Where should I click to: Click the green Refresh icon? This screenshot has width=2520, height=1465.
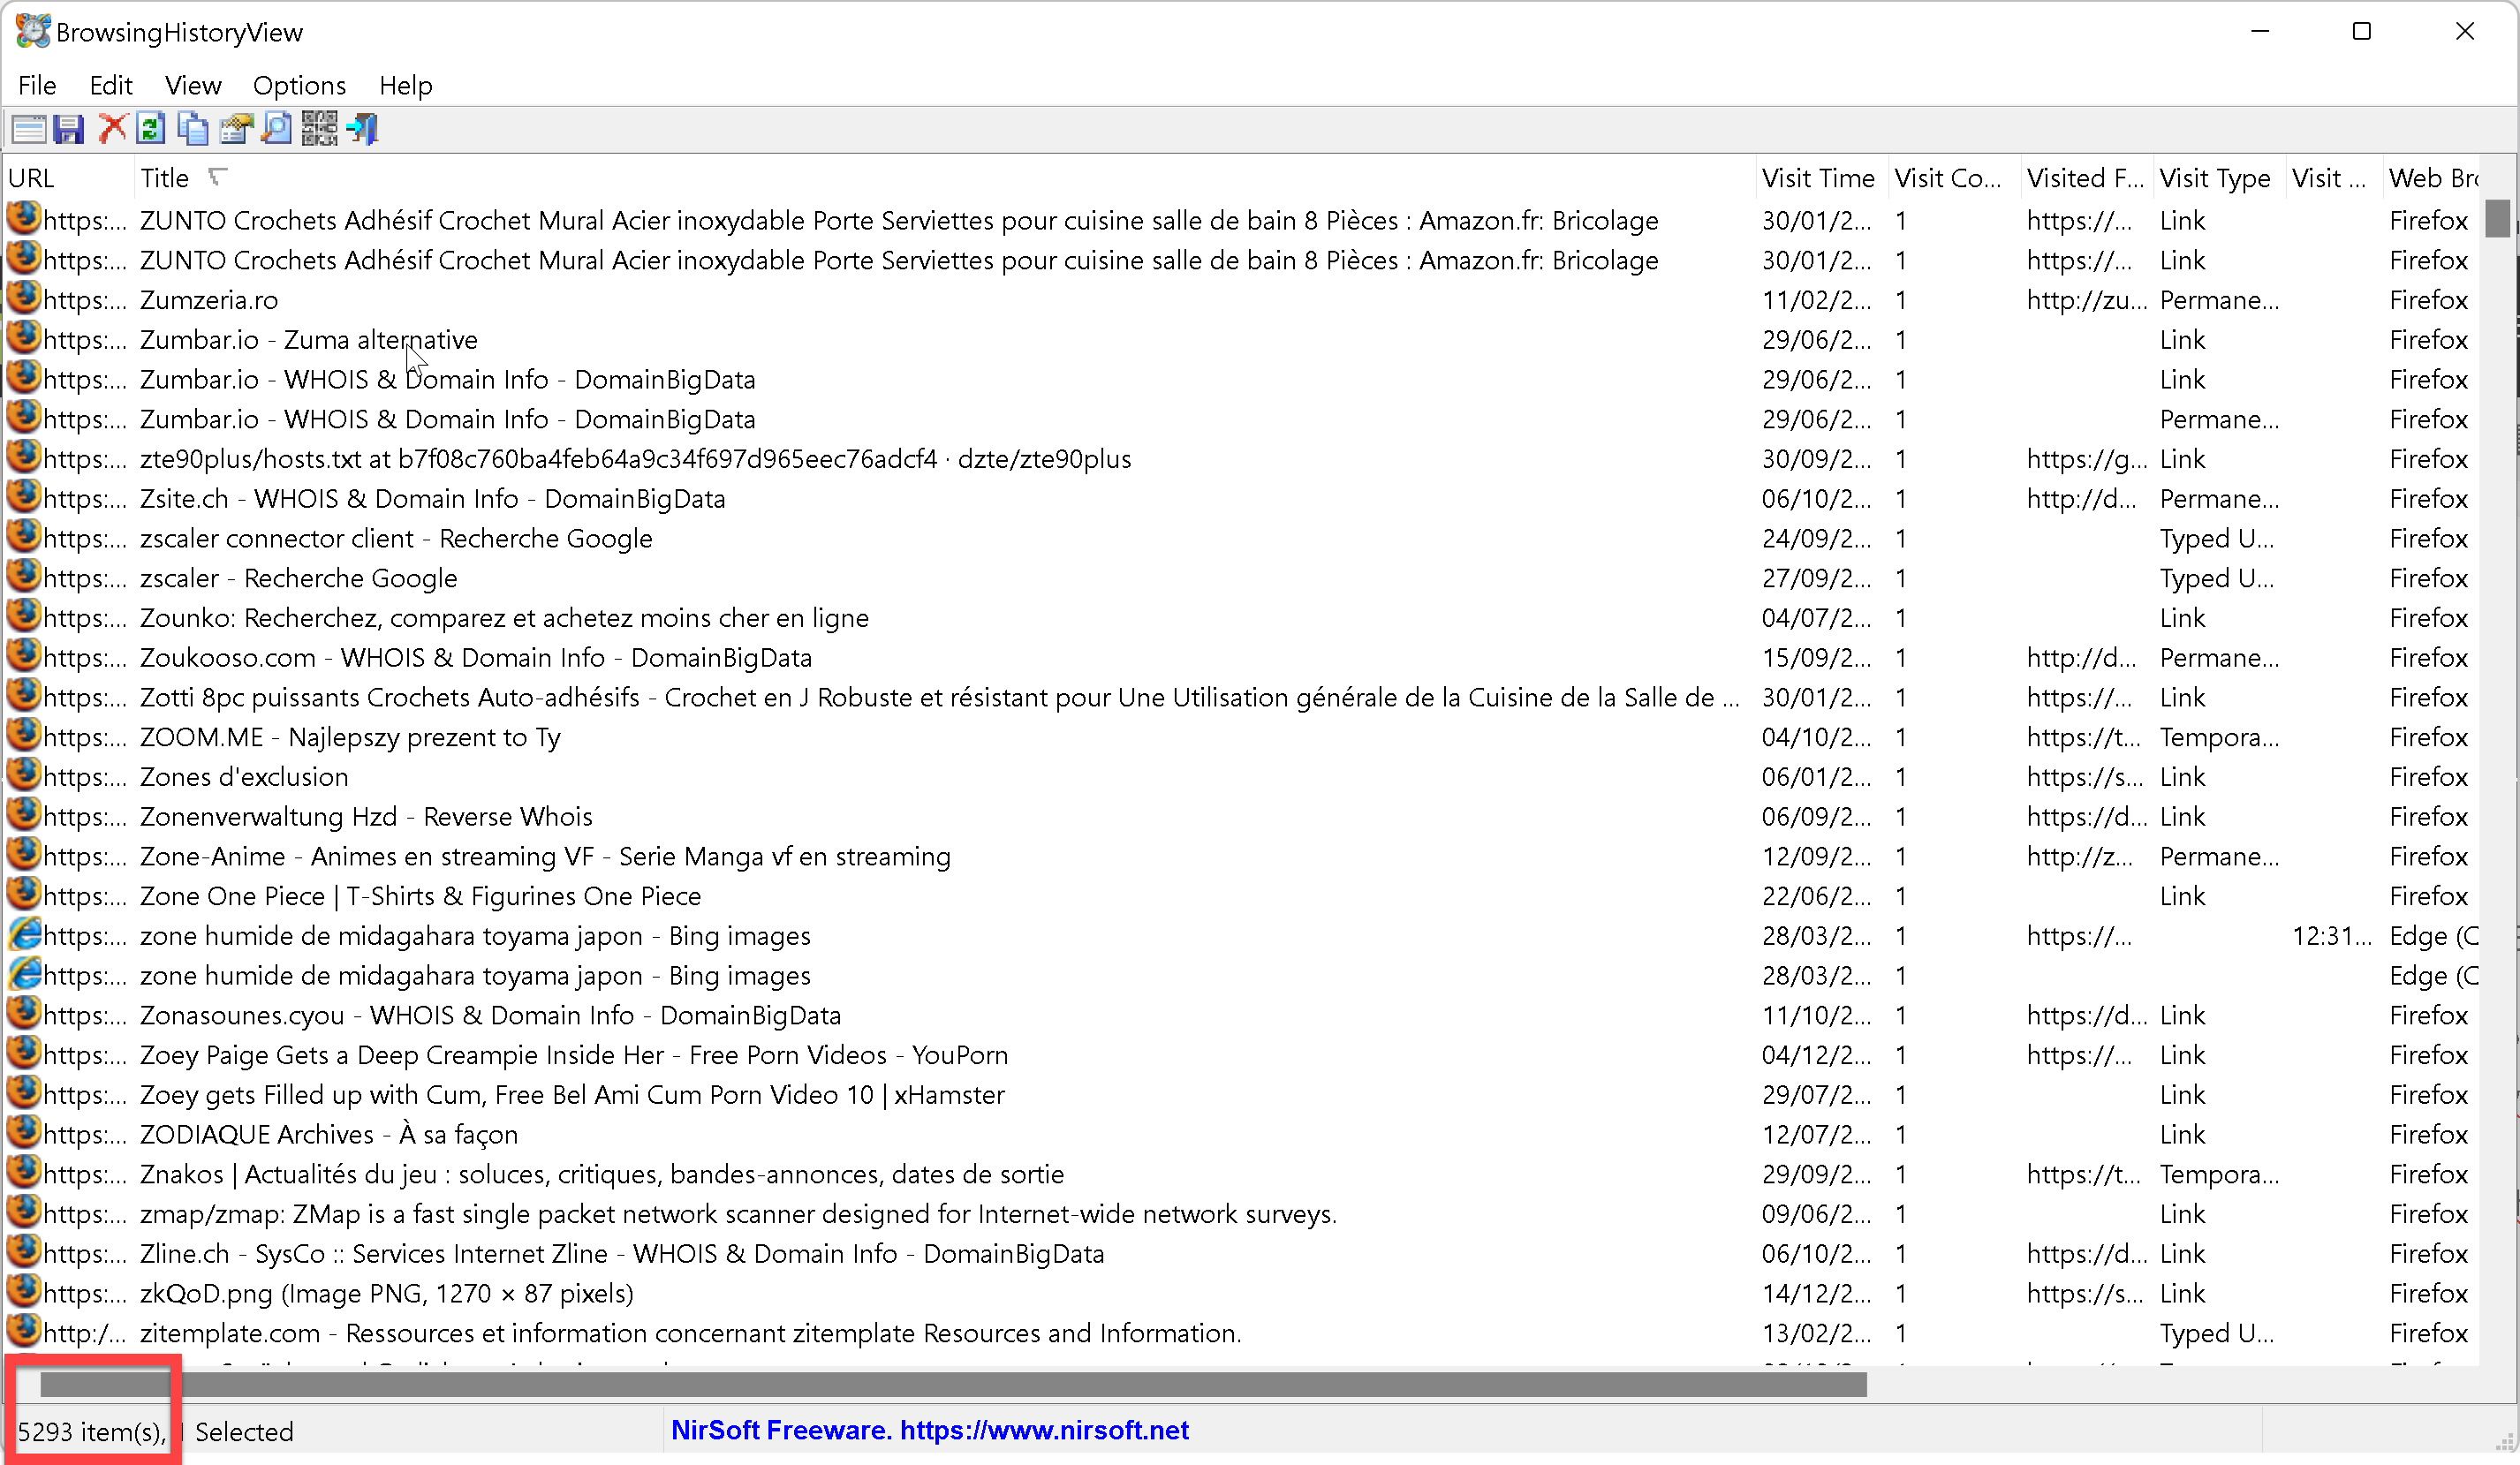click(x=151, y=129)
